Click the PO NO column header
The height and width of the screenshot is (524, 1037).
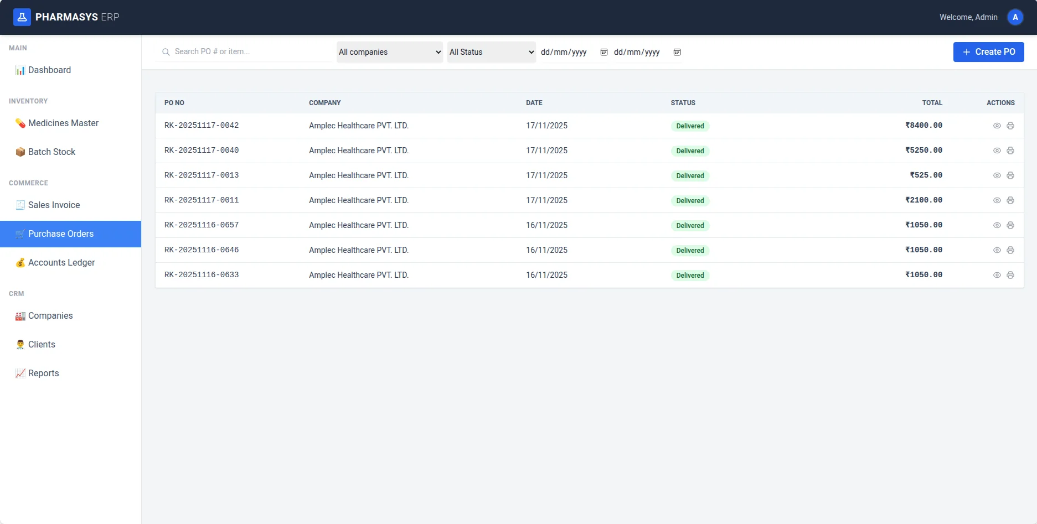(174, 103)
